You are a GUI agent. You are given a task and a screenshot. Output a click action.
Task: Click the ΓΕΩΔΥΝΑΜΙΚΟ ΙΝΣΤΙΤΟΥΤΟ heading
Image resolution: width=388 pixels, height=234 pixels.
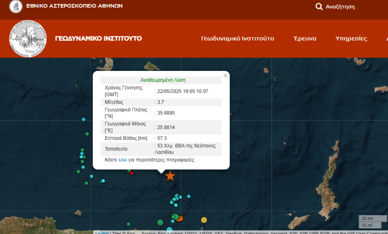(98, 39)
